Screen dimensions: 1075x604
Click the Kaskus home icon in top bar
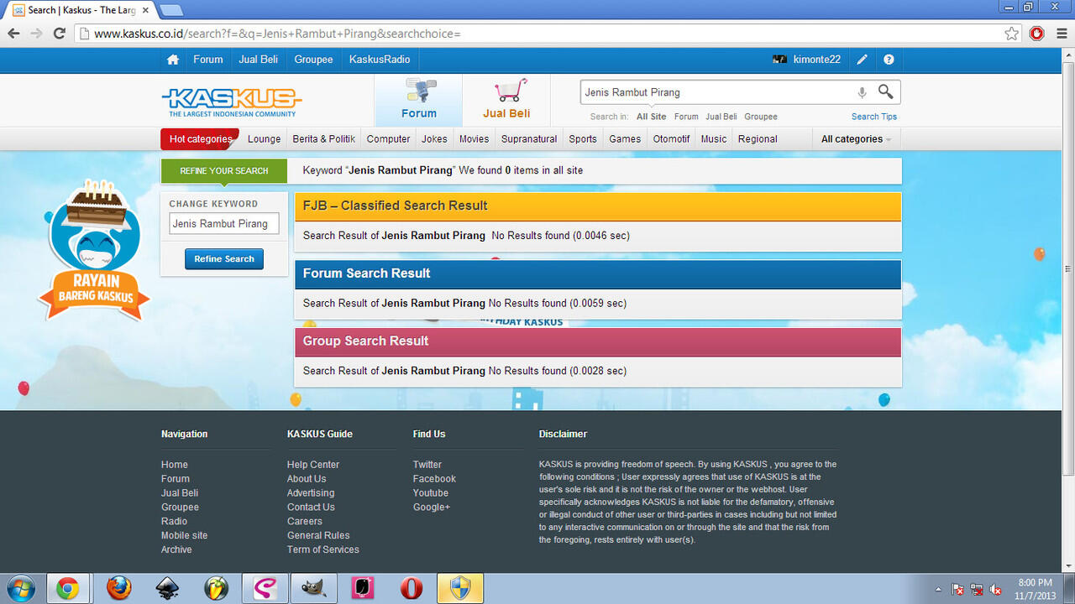click(x=173, y=60)
